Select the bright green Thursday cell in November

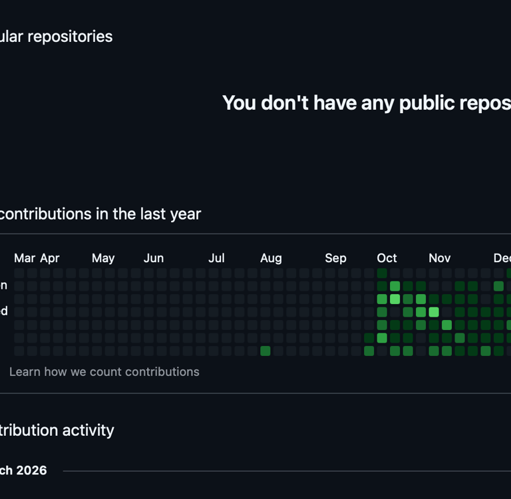coord(447,325)
